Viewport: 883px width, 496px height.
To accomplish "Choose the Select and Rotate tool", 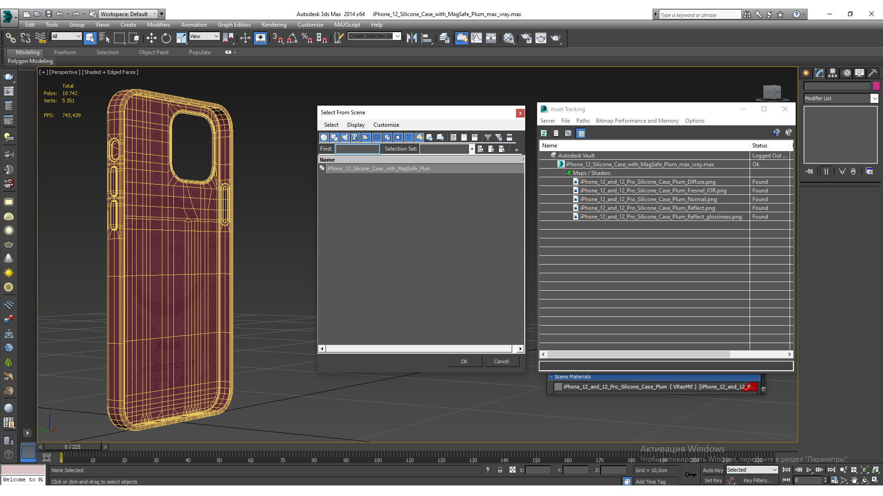I will 166,38.
